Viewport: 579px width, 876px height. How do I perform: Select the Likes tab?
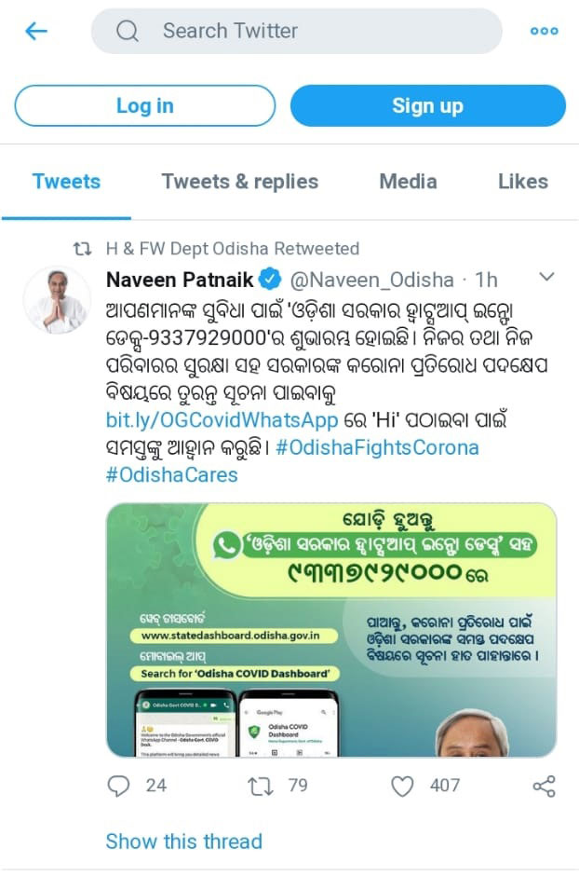click(x=522, y=182)
